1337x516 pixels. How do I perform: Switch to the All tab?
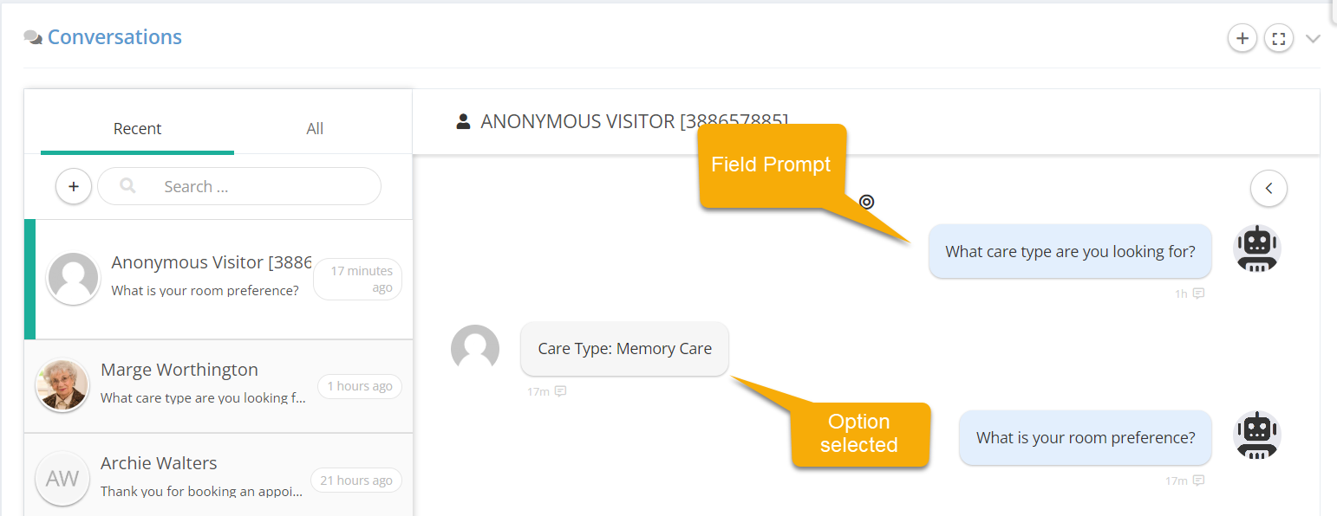315,129
